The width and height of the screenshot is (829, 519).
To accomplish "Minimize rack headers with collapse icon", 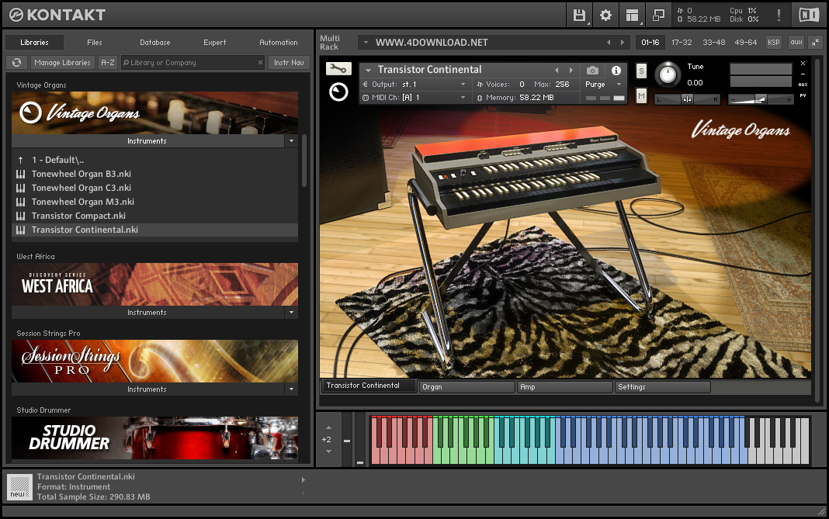I will click(816, 43).
